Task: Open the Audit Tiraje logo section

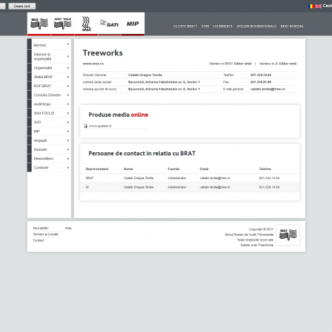Action: pyautogui.click(x=62, y=24)
